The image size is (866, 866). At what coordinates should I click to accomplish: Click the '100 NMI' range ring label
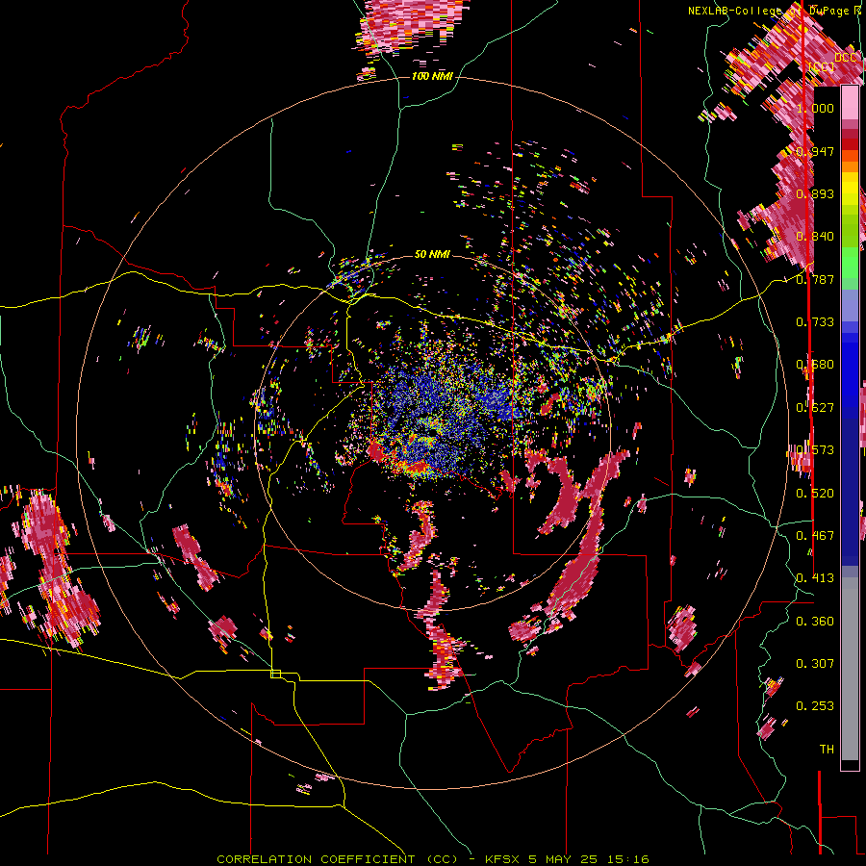click(x=432, y=76)
